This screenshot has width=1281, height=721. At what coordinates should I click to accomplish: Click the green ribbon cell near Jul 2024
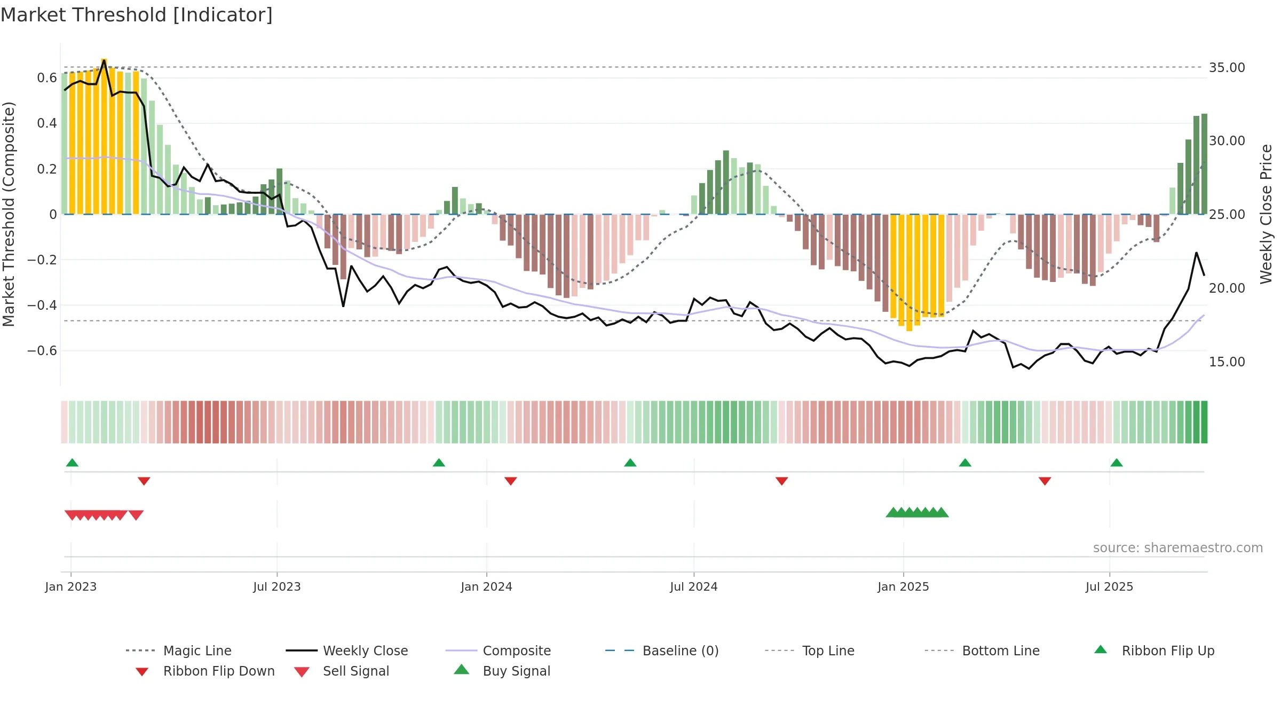click(694, 422)
